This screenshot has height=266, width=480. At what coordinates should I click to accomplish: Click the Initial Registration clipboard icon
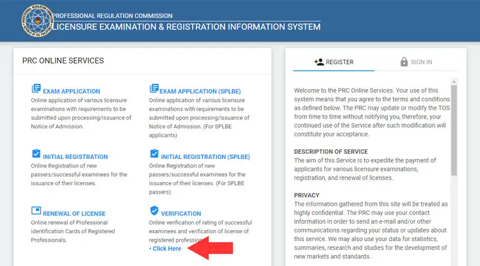point(36,153)
